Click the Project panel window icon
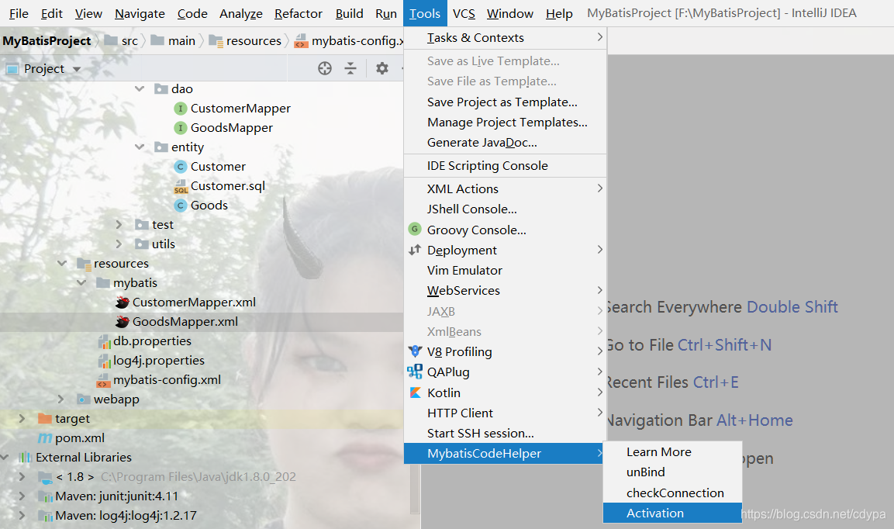894x529 pixels. 12,69
